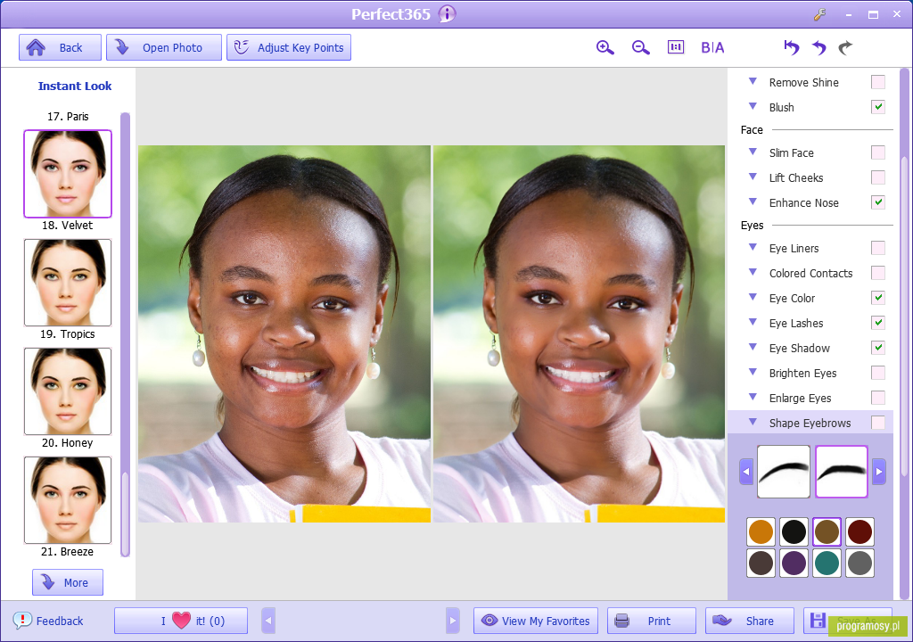Click the More looks button

point(68,582)
